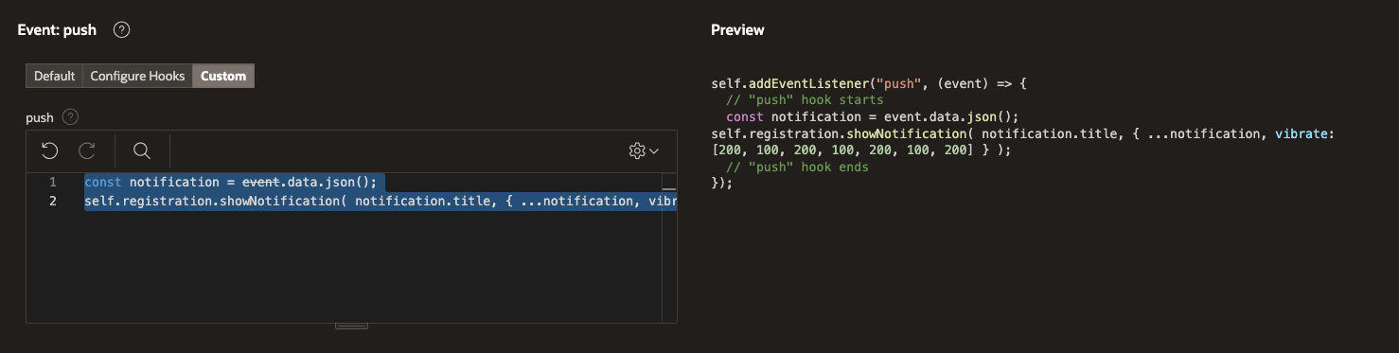
Task: Undo the last editor change
Action: point(50,150)
